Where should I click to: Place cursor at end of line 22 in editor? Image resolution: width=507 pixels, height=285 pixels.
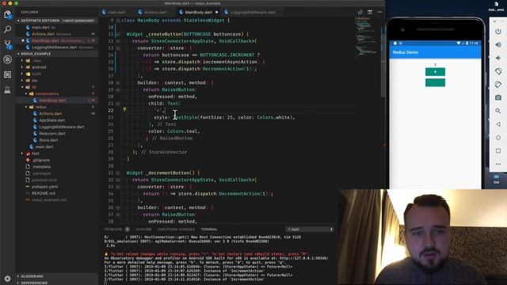click(166, 111)
